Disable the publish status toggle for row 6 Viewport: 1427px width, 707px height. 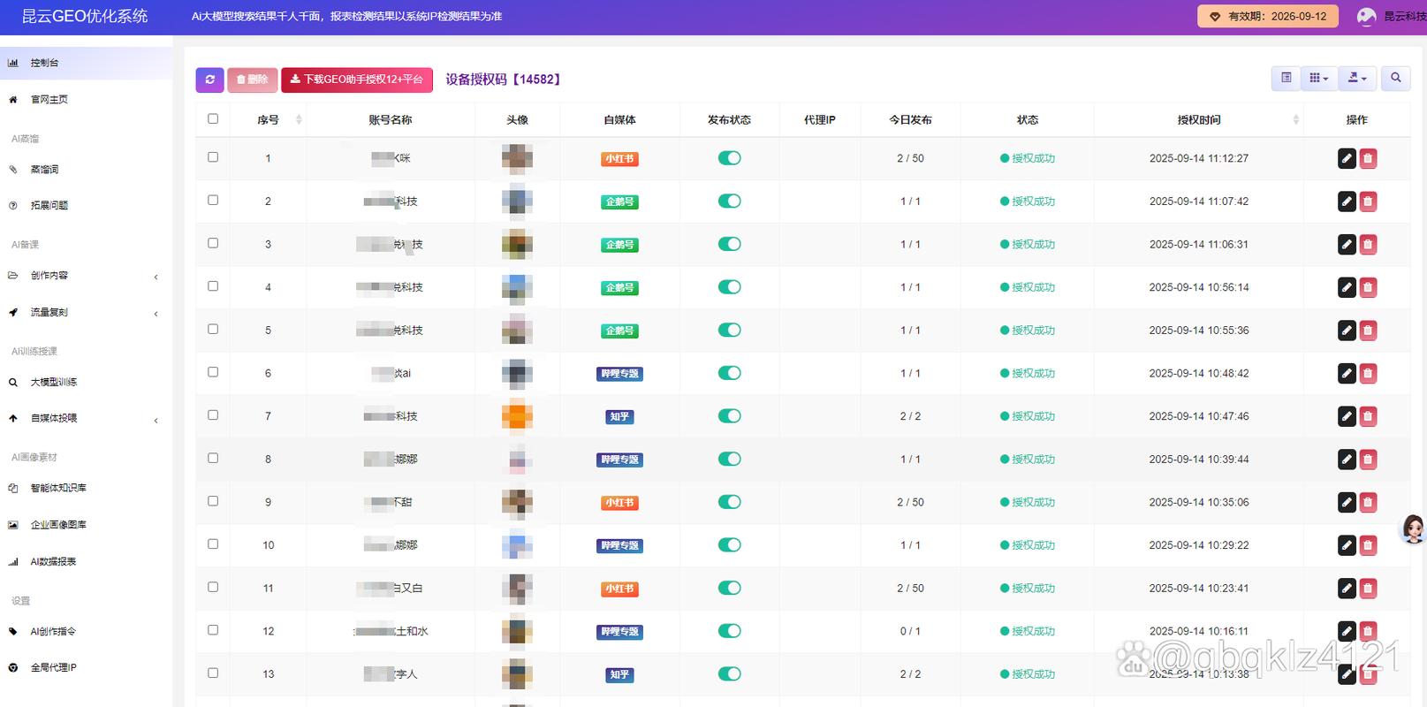point(729,373)
